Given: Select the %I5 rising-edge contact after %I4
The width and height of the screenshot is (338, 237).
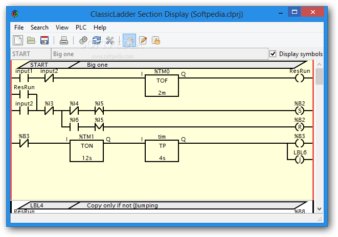Looking at the screenshot, I should [x=99, y=111].
